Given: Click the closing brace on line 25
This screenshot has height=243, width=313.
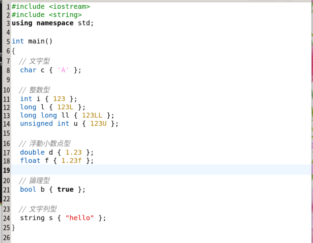Looking at the screenshot, I should tap(14, 227).
